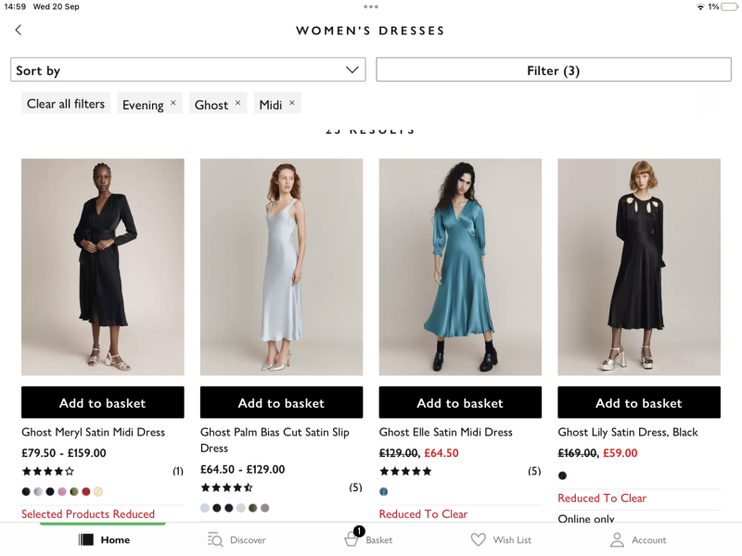
Task: Add Ghost Meryl Satin Midi Dress to basket
Action: (x=103, y=402)
